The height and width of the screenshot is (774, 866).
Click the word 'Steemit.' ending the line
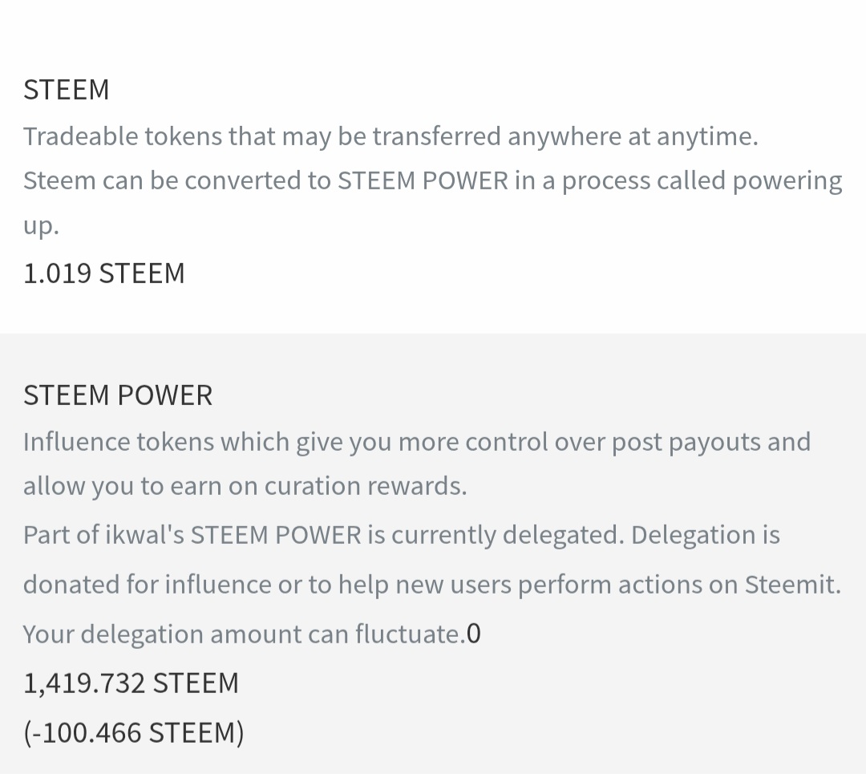pos(792,585)
